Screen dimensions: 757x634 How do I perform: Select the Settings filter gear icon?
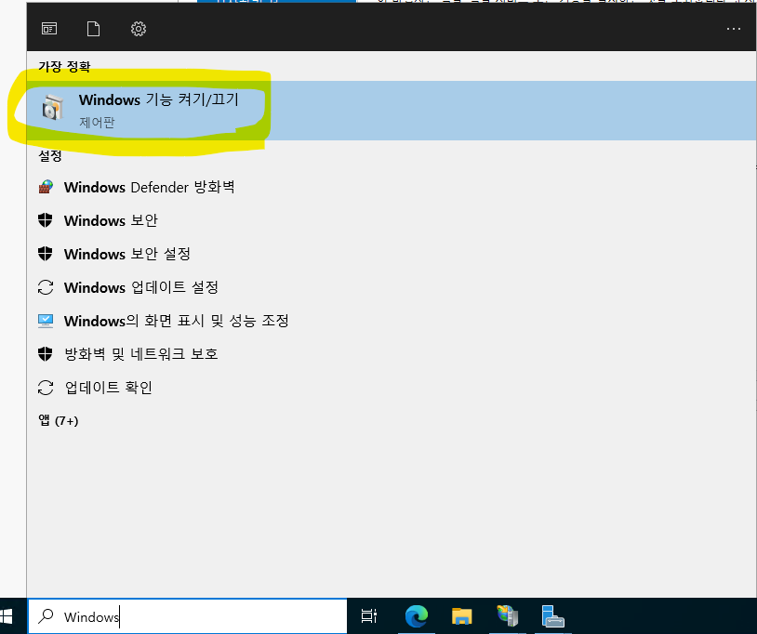139,29
